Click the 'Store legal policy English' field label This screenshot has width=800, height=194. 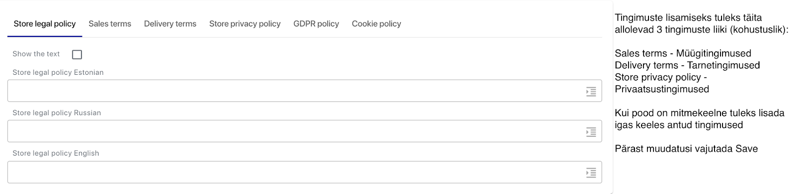point(55,153)
